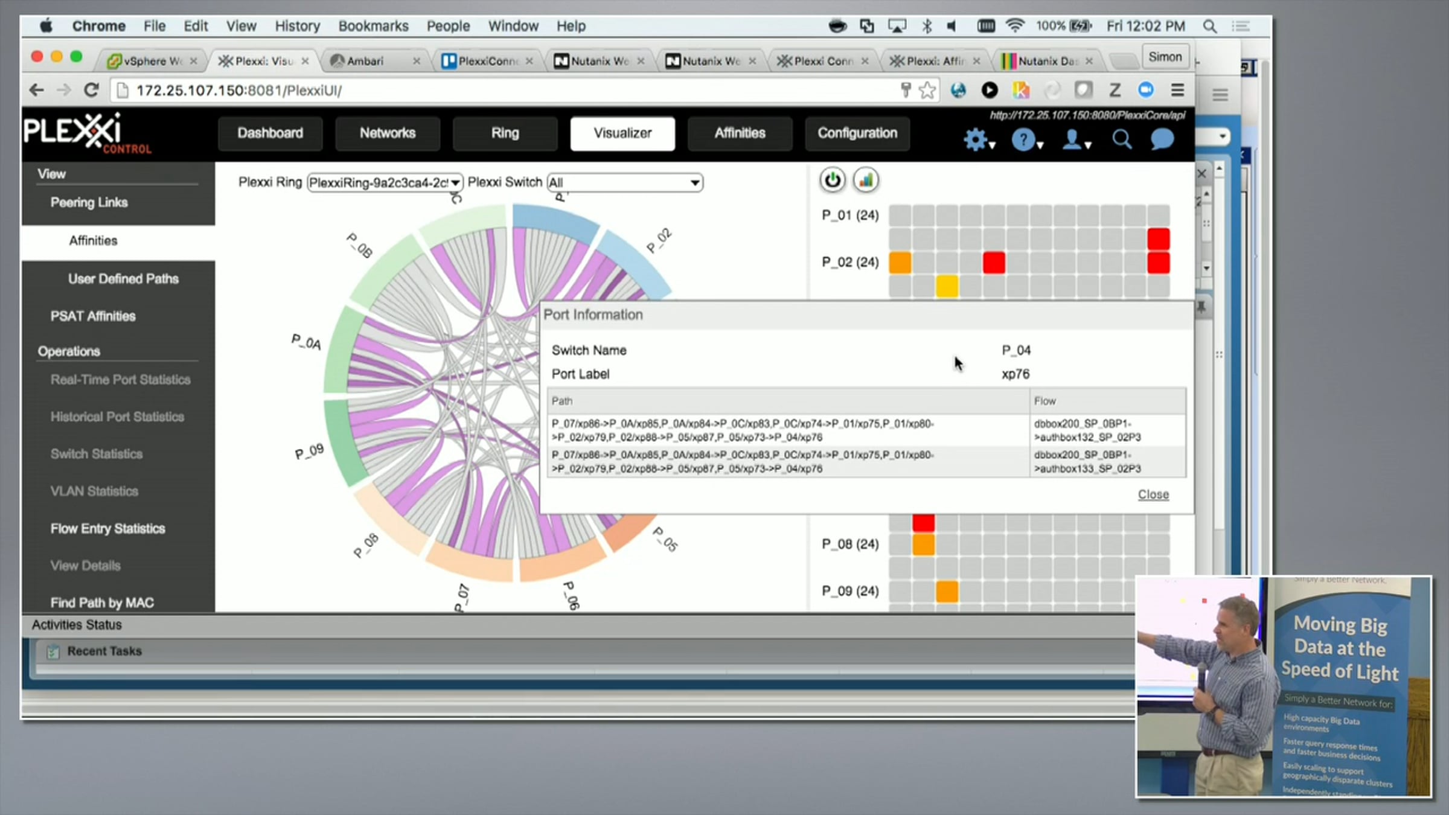Close the Ambari browser tab
Screen dimensions: 1449x815
[417, 61]
